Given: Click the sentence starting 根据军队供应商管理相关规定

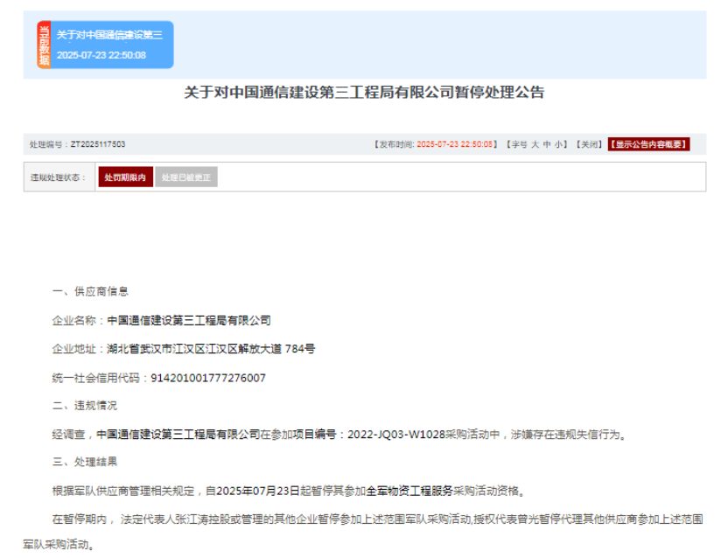Looking at the screenshot, I should pyautogui.click(x=289, y=491).
